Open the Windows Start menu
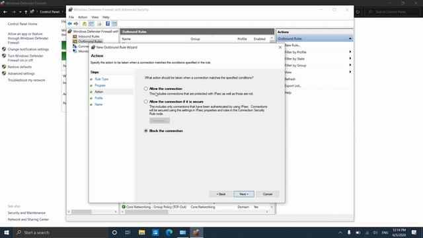Image resolution: width=423 pixels, height=238 pixels. tap(7, 232)
